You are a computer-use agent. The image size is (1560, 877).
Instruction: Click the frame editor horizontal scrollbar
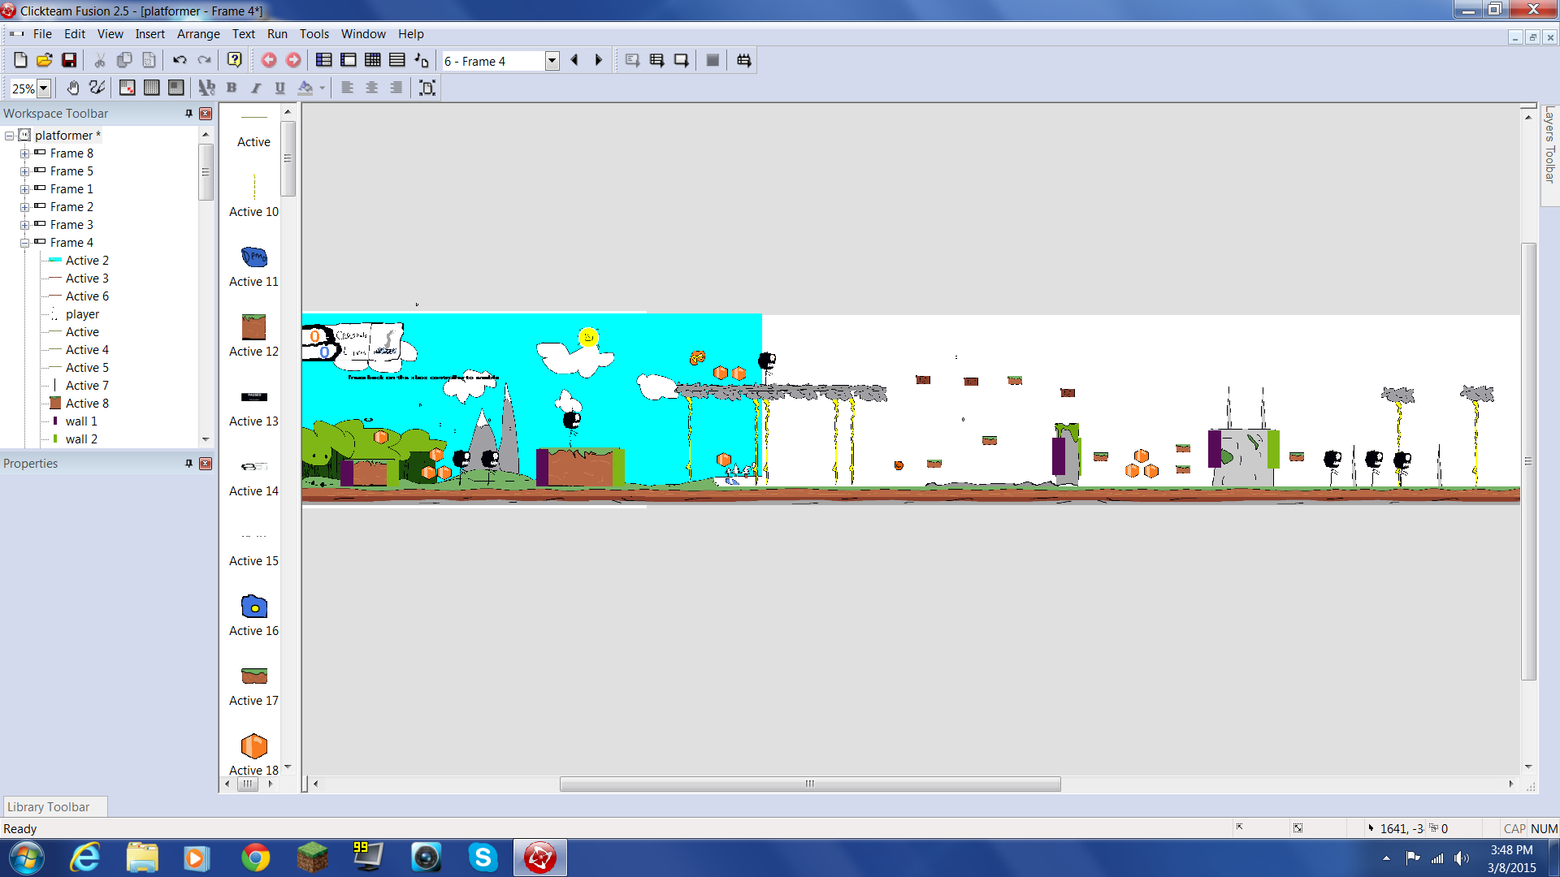(x=810, y=784)
